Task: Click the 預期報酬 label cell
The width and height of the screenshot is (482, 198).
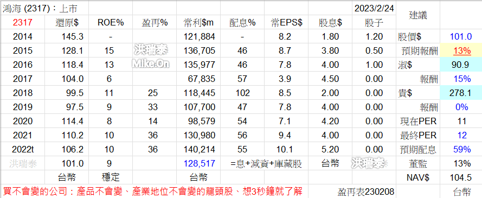Action: pos(419,51)
